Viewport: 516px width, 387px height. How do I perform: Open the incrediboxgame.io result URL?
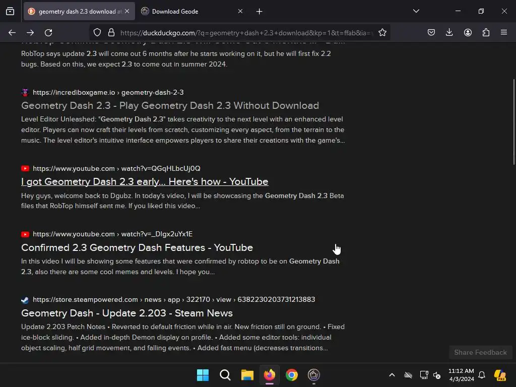(x=108, y=93)
